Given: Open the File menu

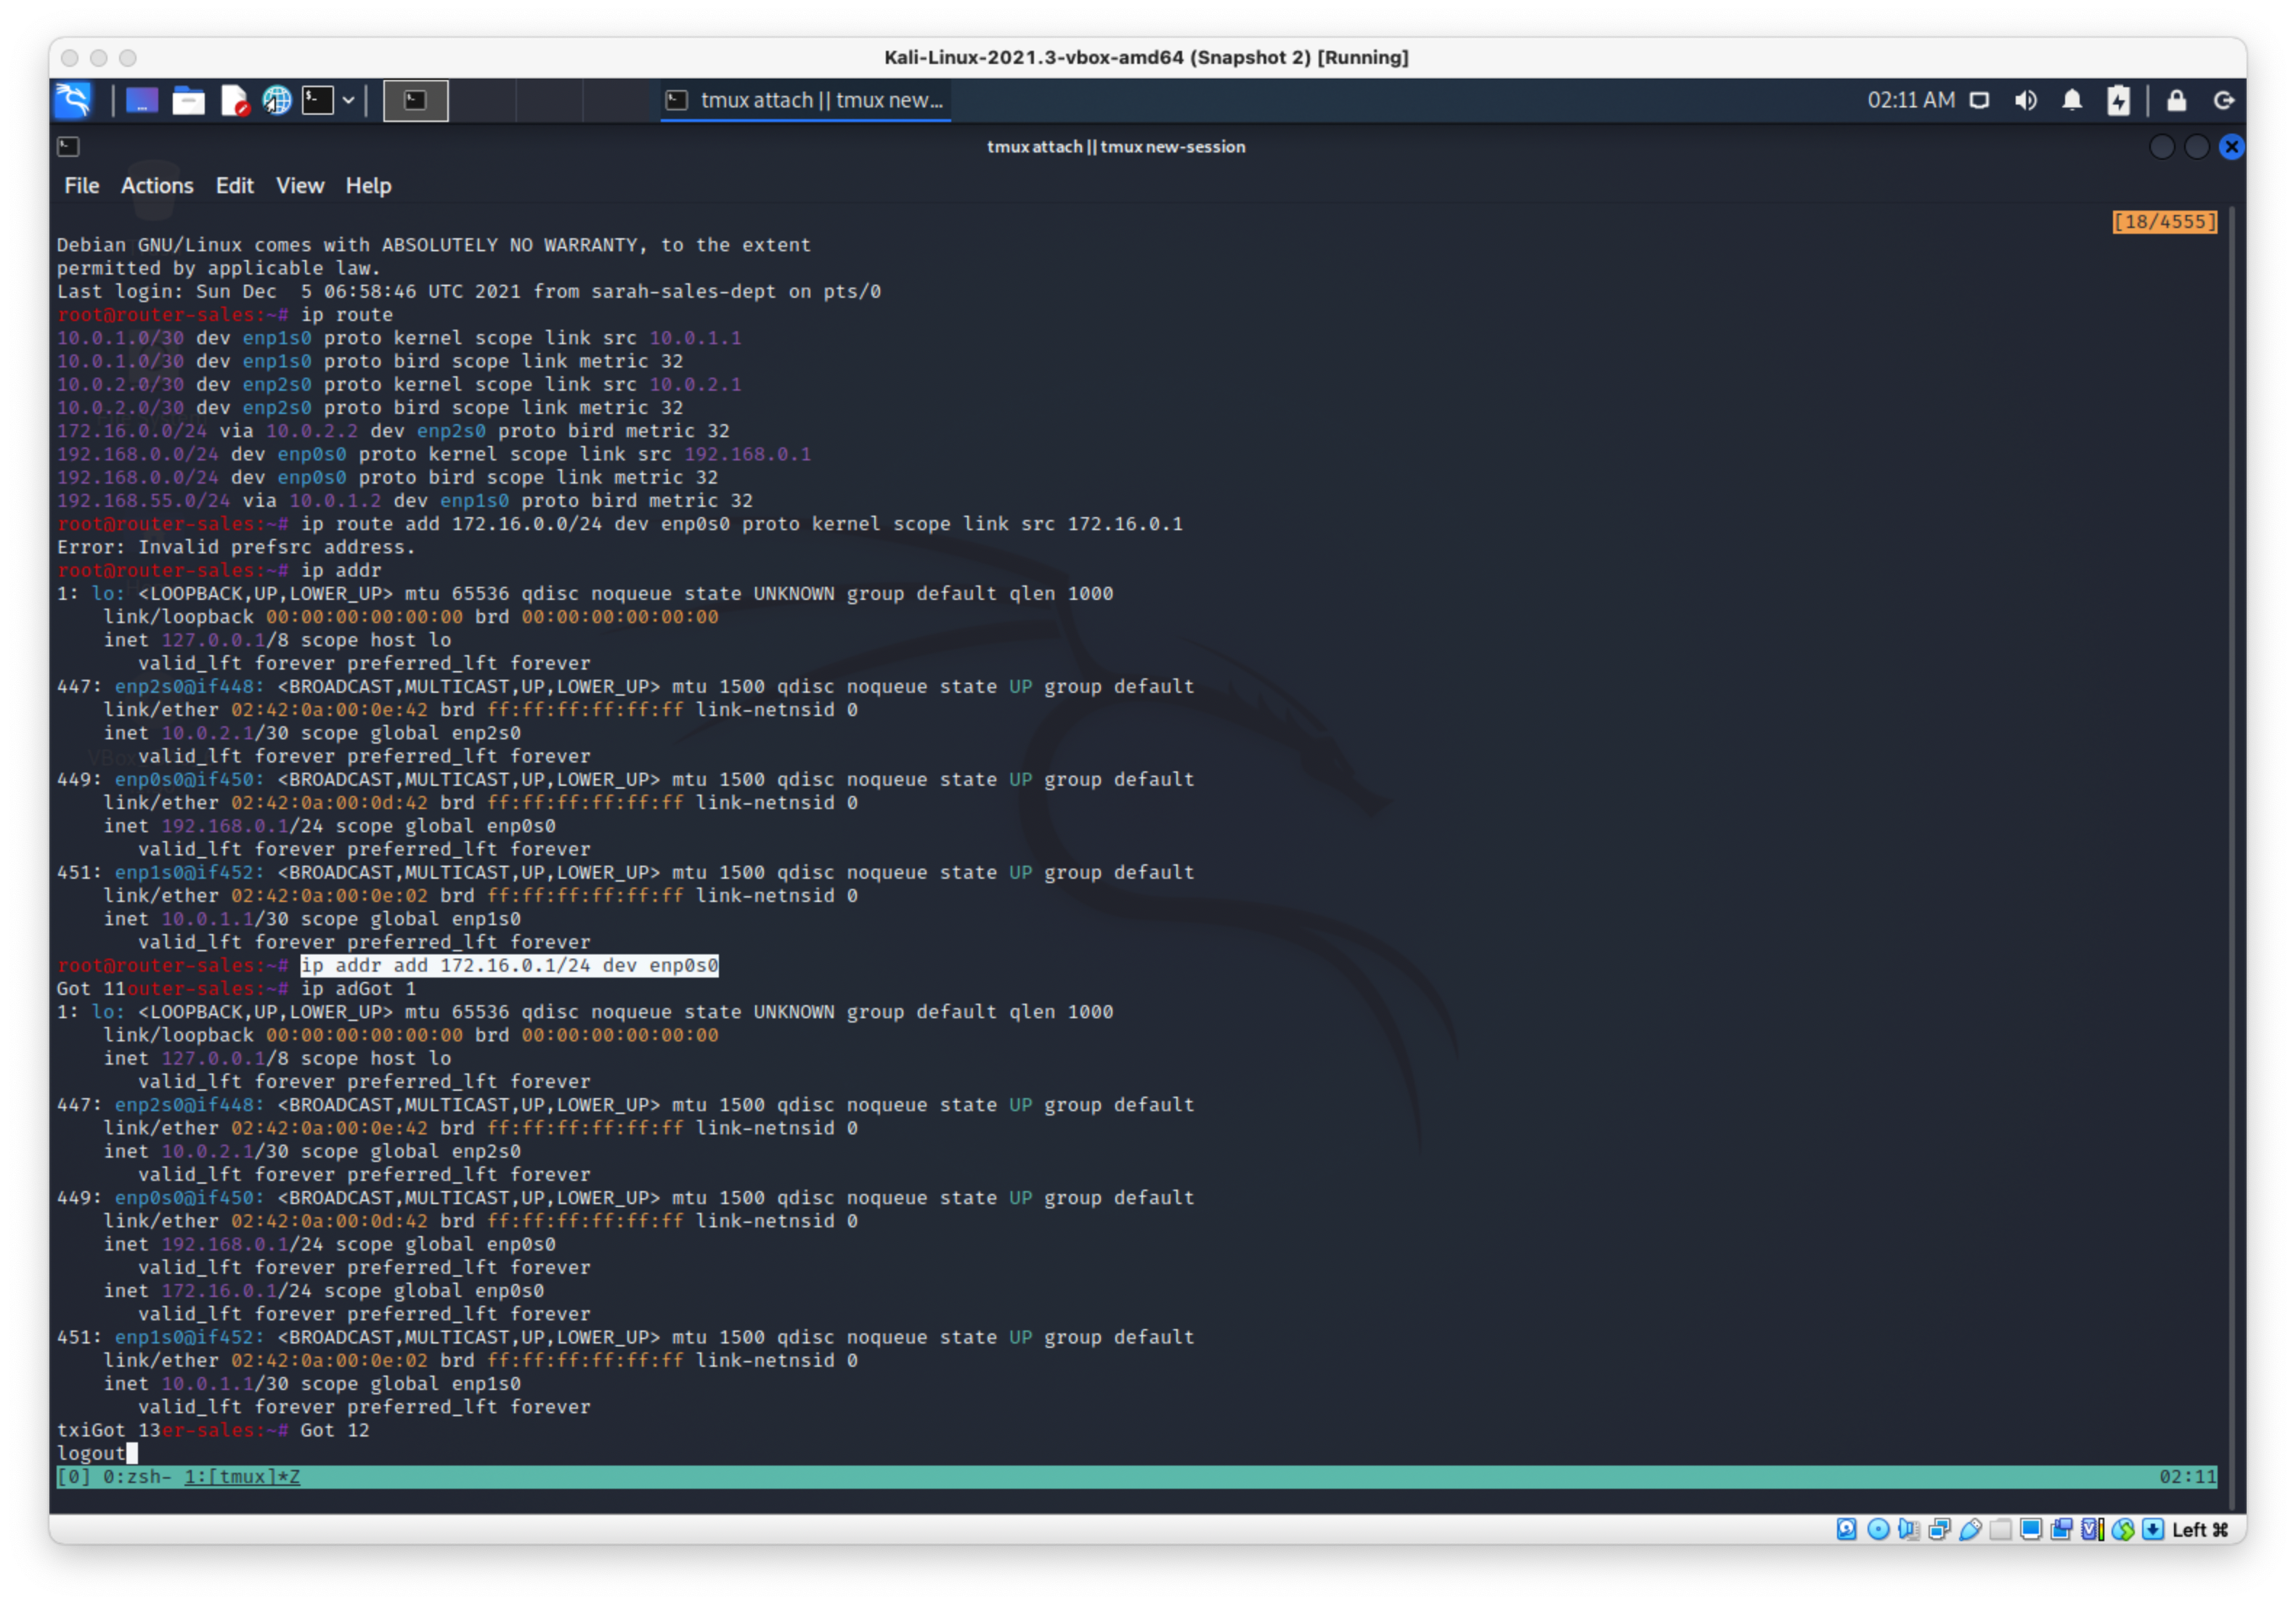Looking at the screenshot, I should [82, 186].
